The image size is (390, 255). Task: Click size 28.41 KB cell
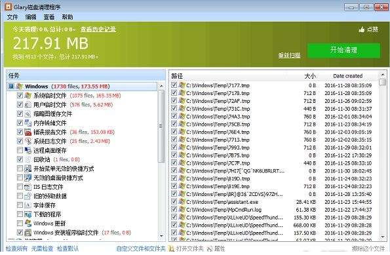pyautogui.click(x=306, y=202)
